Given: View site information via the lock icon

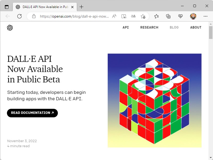Looking at the screenshot, I should [34, 16].
